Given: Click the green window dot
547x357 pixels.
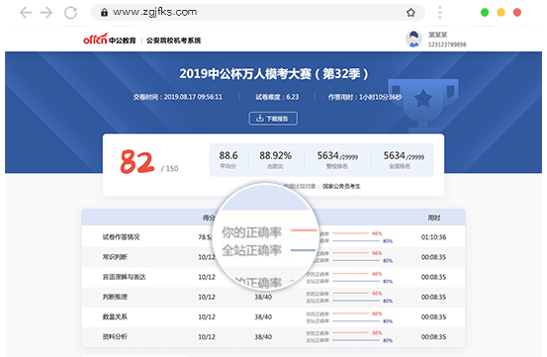Looking at the screenshot, I should [x=485, y=13].
